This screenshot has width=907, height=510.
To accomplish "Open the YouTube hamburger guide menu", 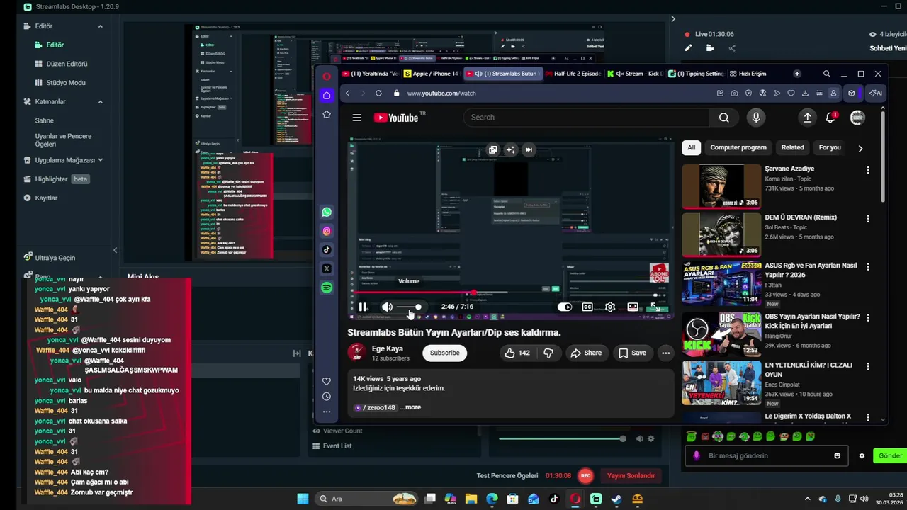I will pos(357,118).
